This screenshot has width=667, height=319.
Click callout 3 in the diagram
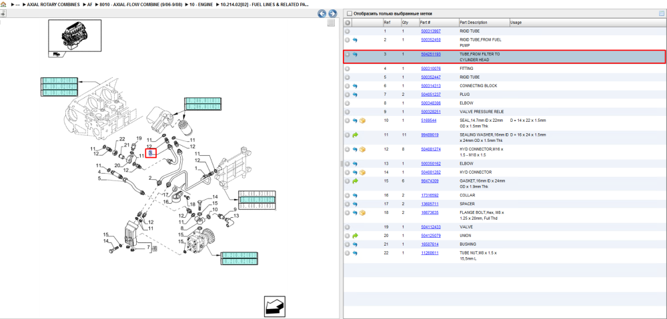(151, 153)
